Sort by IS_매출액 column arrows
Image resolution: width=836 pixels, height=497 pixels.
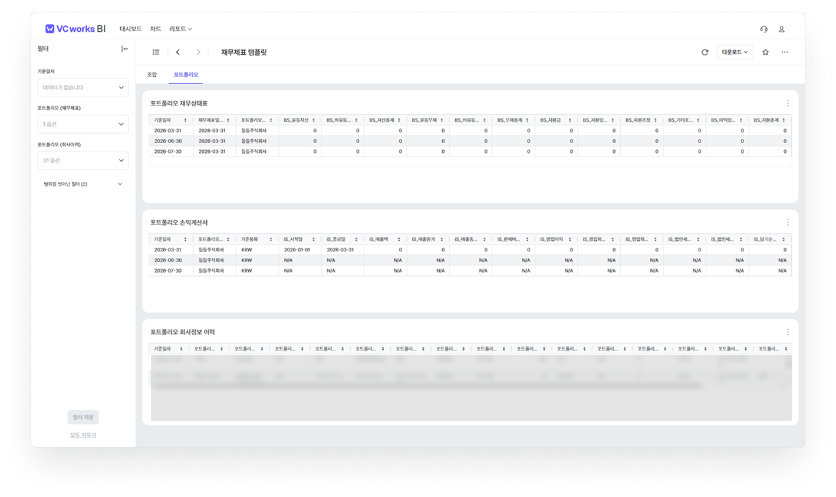tap(399, 240)
